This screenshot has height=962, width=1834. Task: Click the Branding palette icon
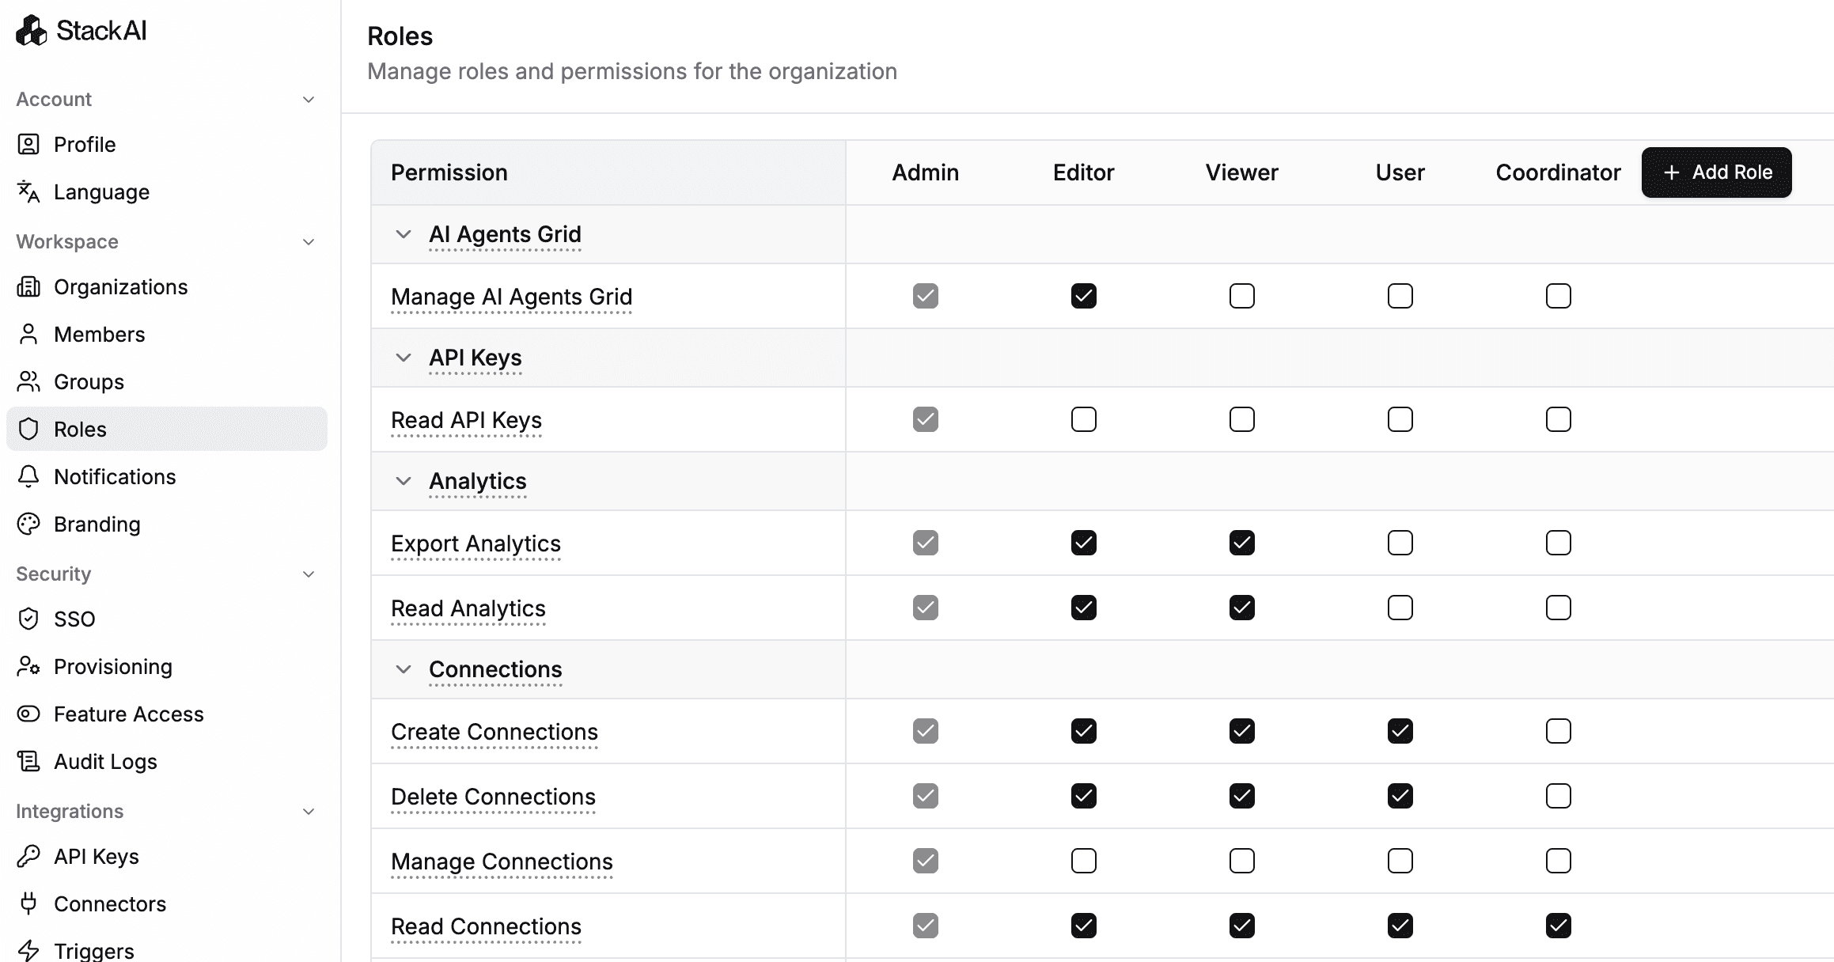click(28, 524)
